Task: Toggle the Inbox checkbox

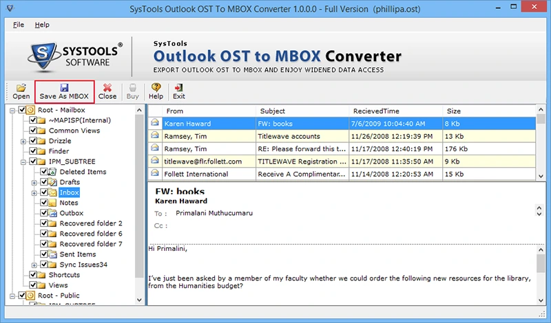Action: (44, 192)
